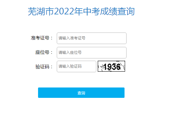Focus the 准考证号 input field
This screenshot has height=118, width=179.
pos(92,38)
